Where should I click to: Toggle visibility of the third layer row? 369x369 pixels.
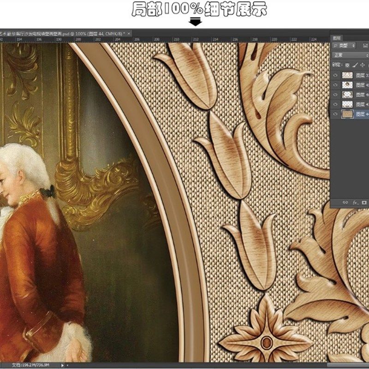point(335,95)
